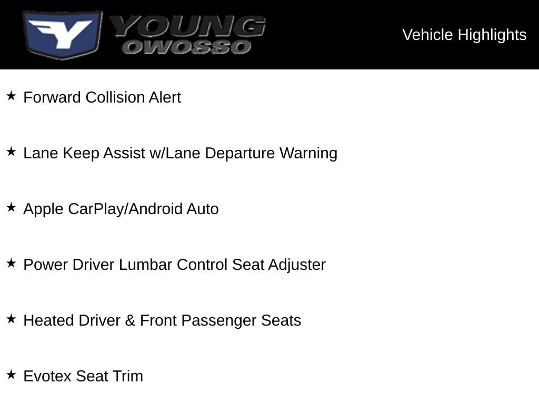Select Lane Keep Assist w/Lane Departure Warning

click(181, 153)
